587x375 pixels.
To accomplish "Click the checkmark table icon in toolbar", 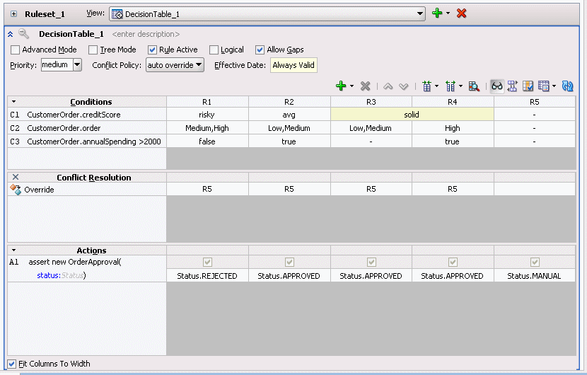I will click(x=528, y=86).
